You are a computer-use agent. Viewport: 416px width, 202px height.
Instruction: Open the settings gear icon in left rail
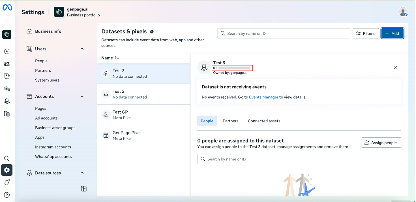point(7,170)
